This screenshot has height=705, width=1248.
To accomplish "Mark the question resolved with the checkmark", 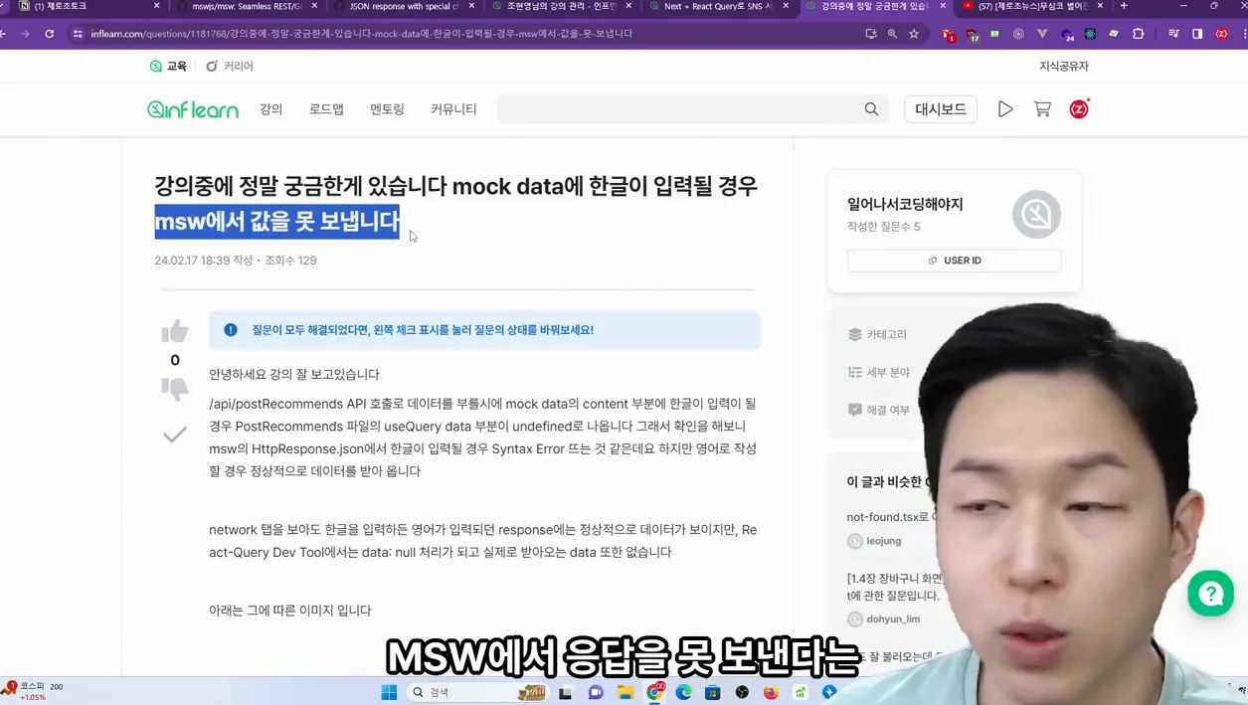I will tap(175, 435).
